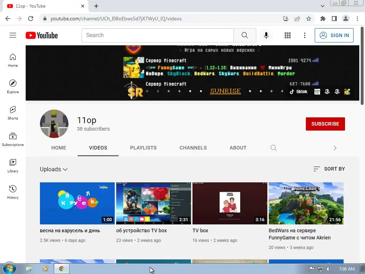Image resolution: width=365 pixels, height=274 pixels.
Task: Click '2.5K views' text
Action: tap(50, 240)
